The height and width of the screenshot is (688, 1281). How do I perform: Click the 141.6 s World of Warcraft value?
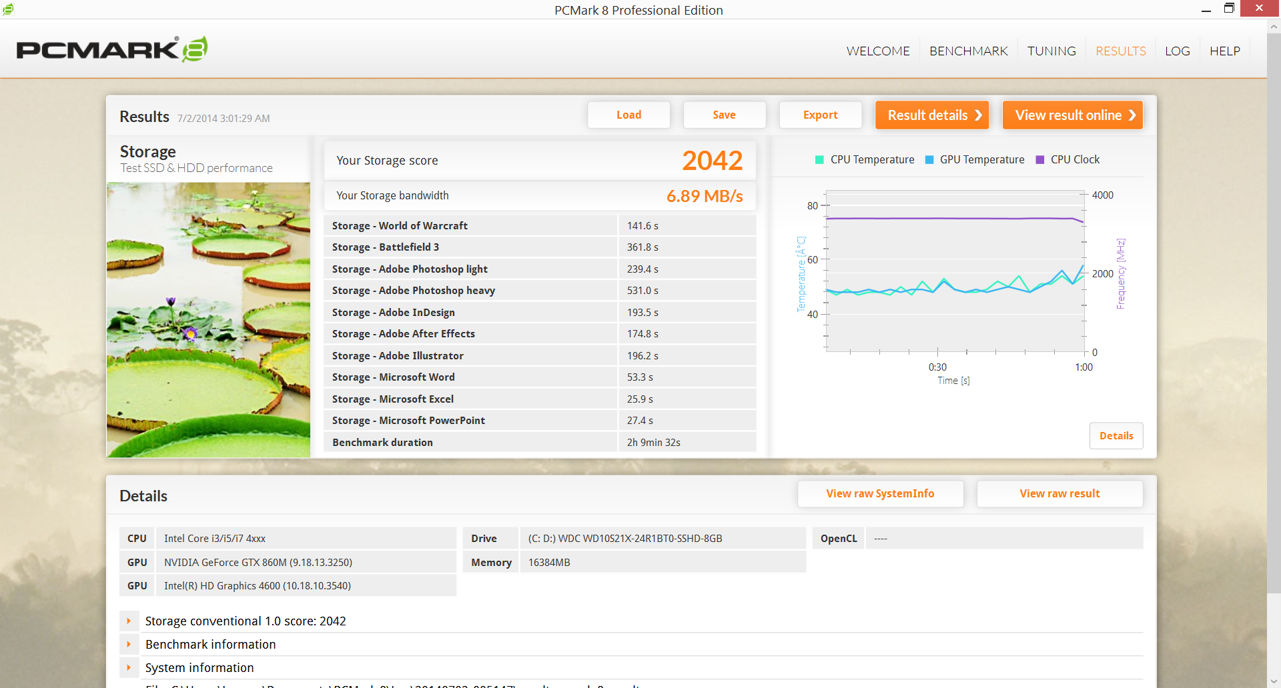pyautogui.click(x=643, y=225)
